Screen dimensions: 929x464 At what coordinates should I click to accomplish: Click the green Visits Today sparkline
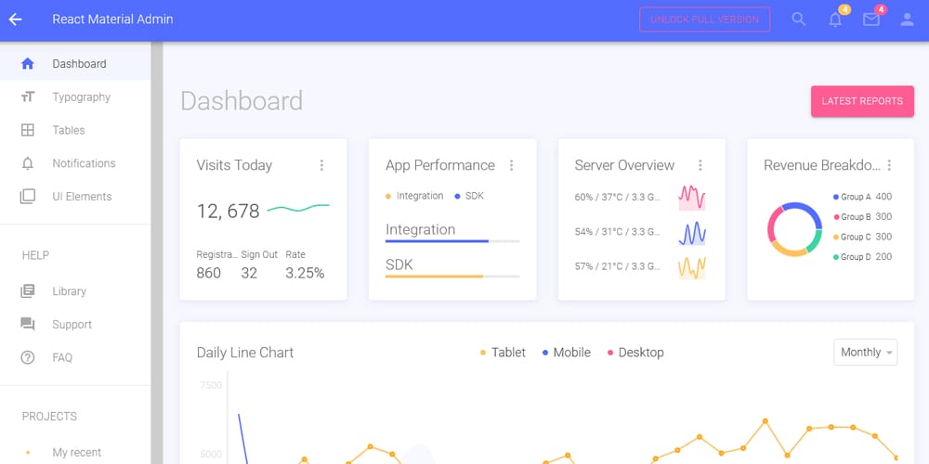point(298,208)
